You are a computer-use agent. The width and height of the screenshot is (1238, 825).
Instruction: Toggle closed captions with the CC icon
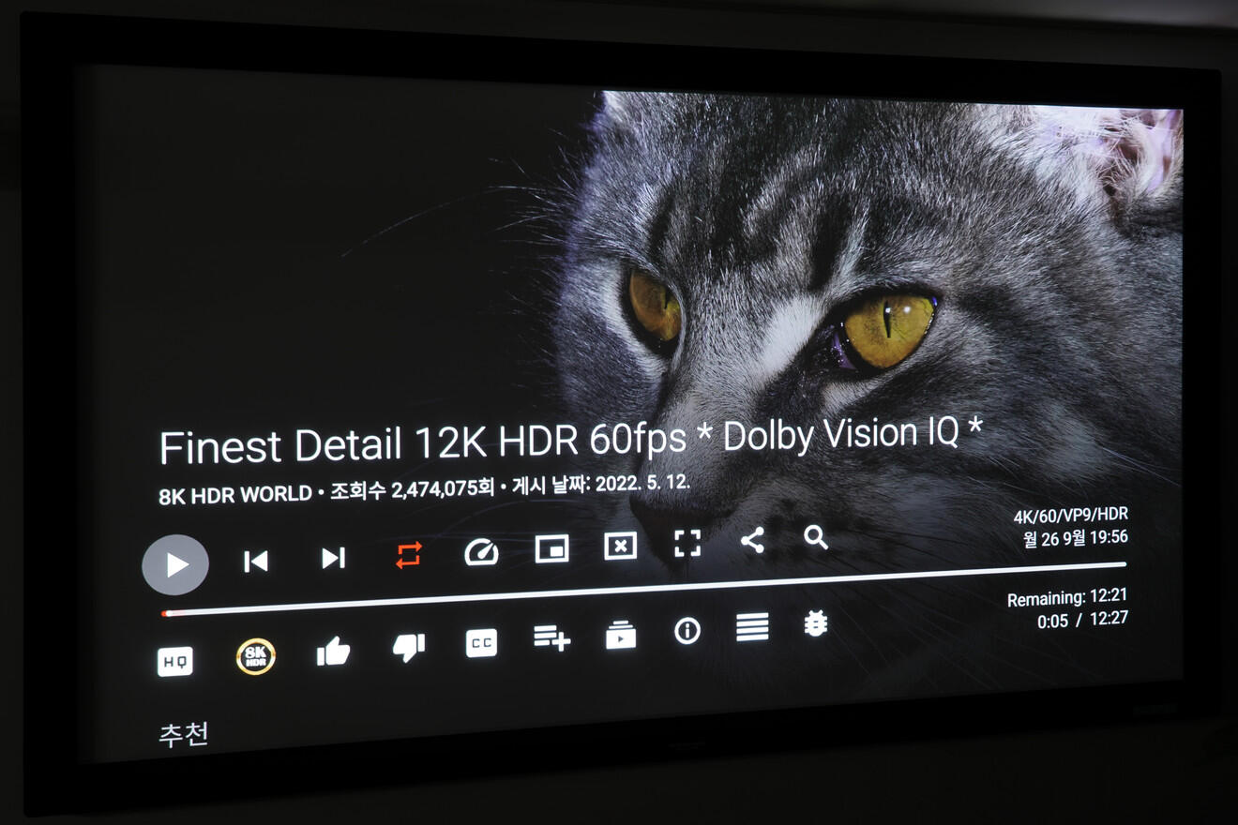[x=481, y=643]
